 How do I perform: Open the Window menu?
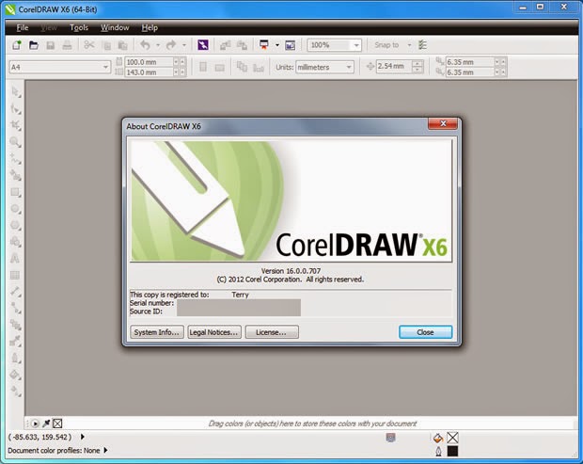(115, 27)
